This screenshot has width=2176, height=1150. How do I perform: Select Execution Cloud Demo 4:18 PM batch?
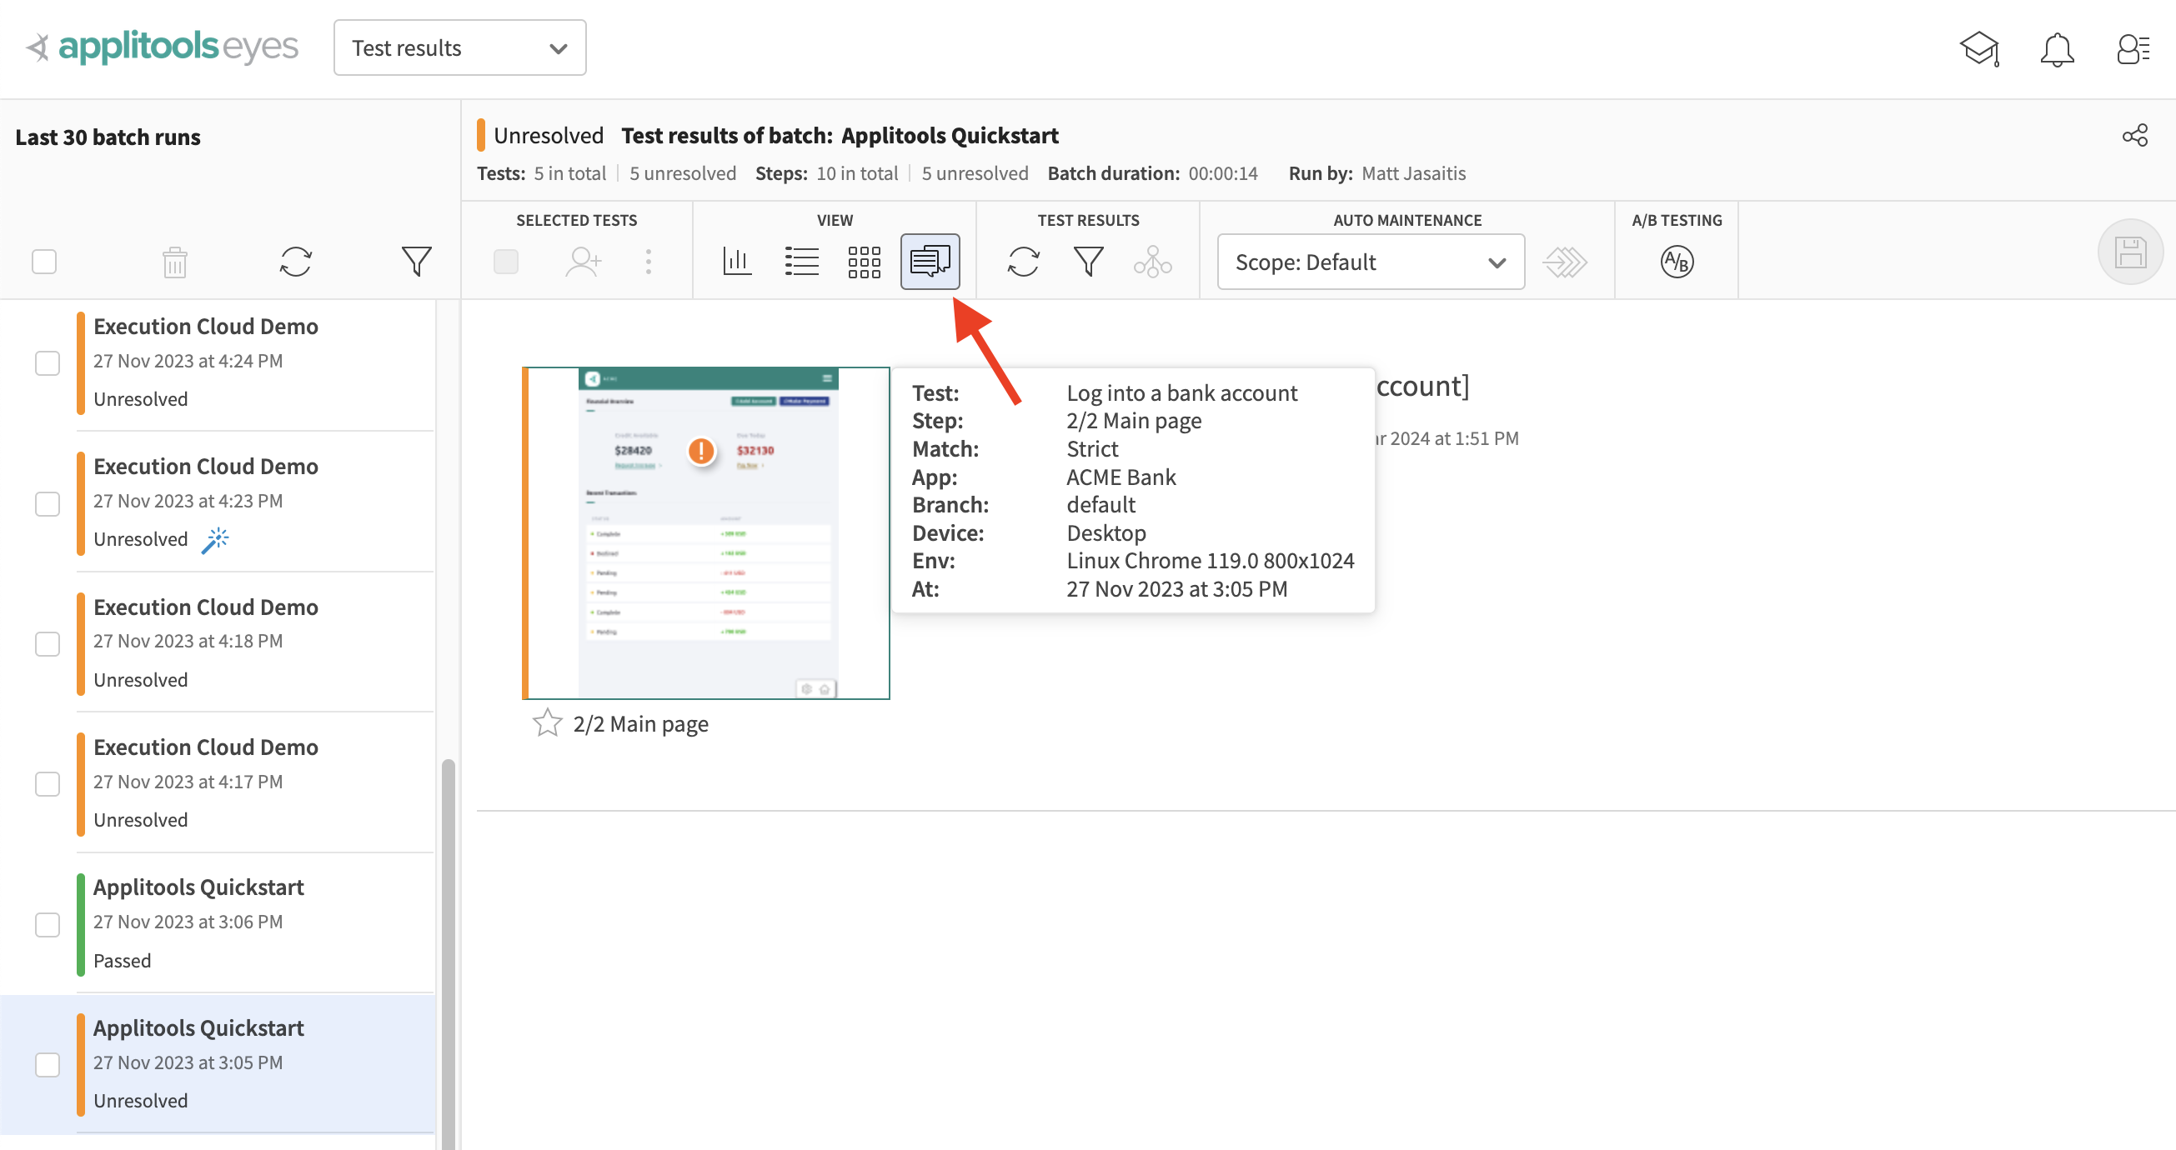click(48, 643)
